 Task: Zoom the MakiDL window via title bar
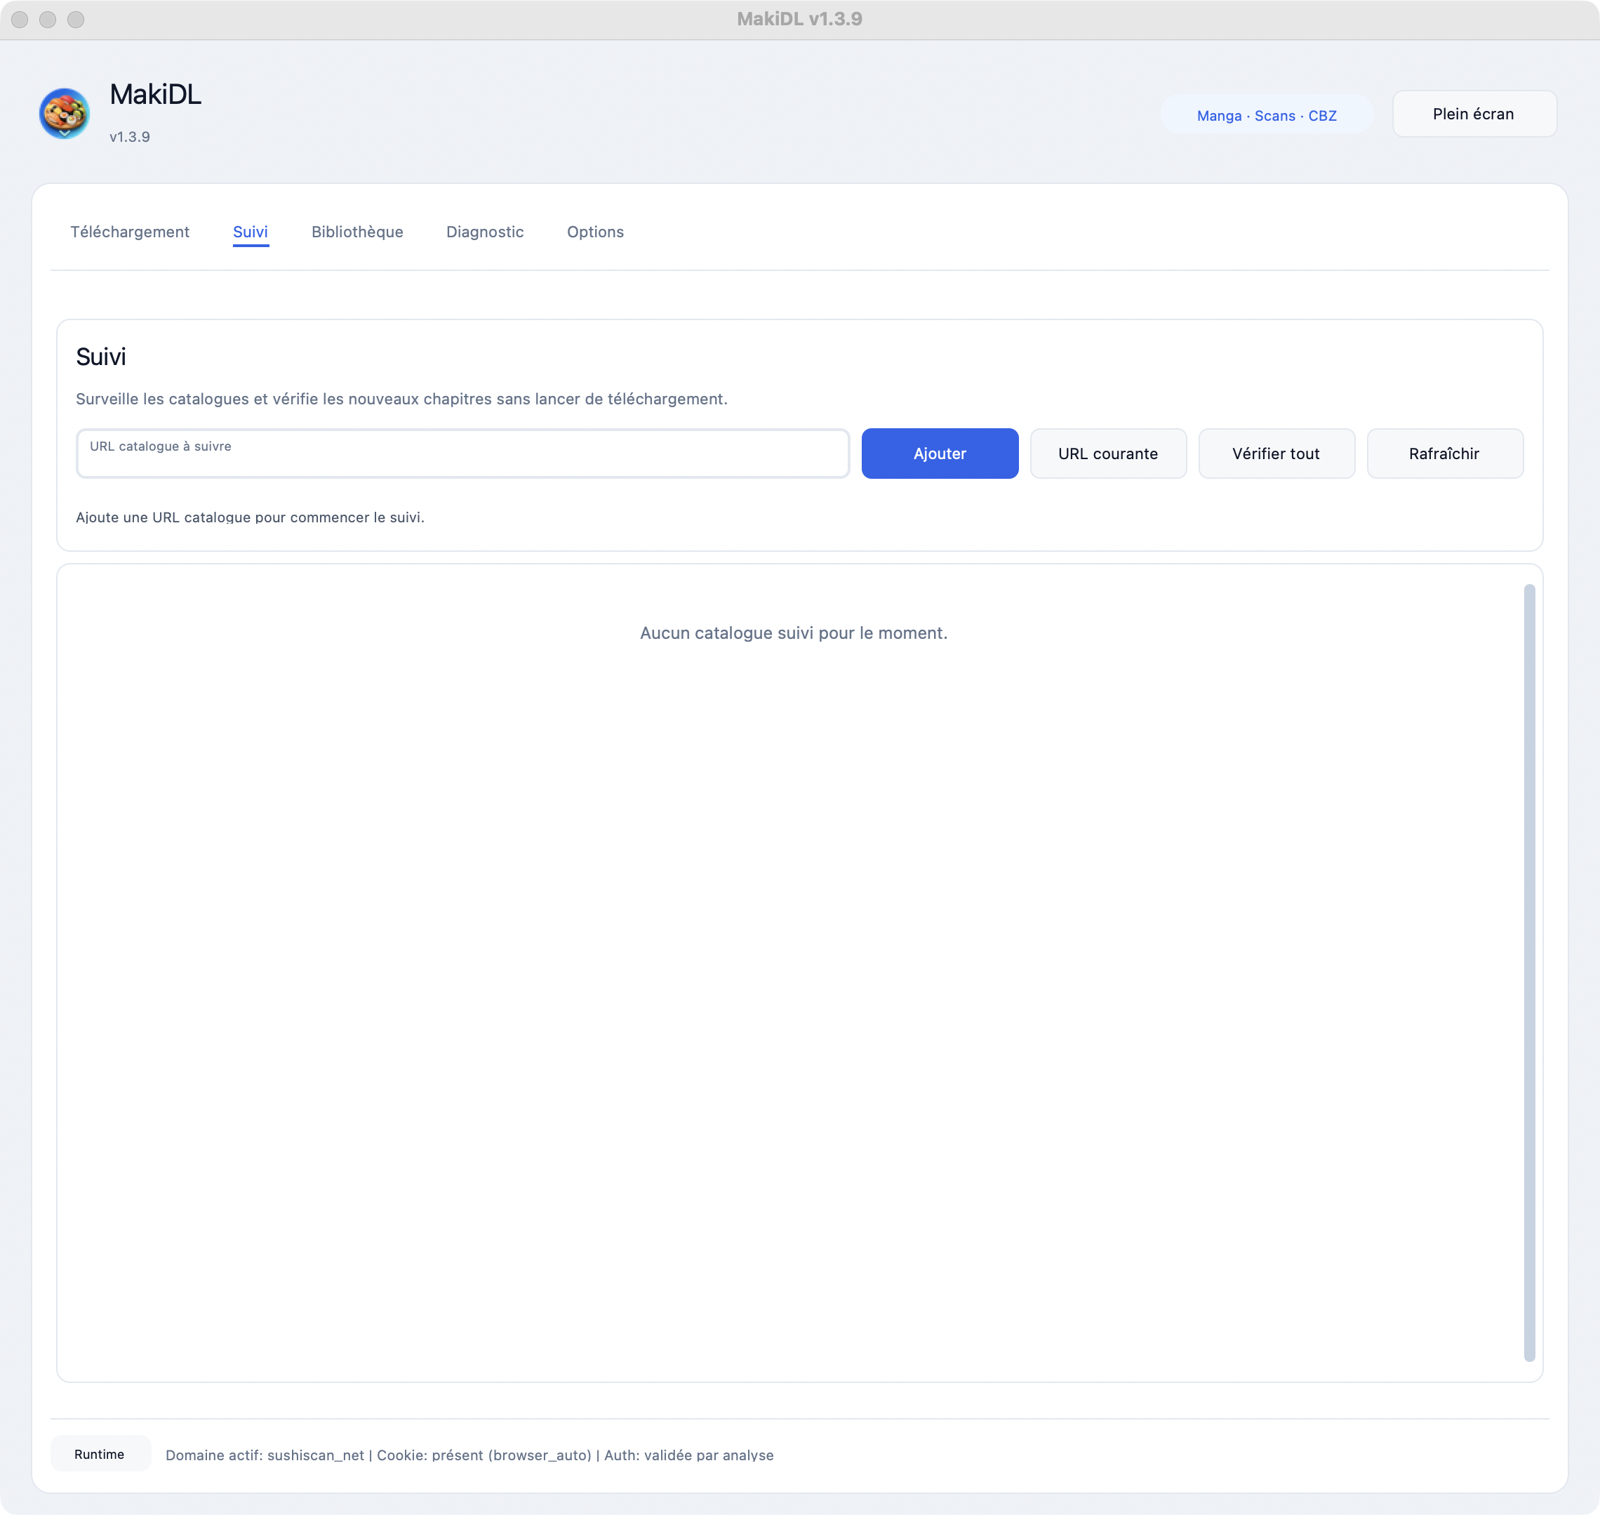coord(76,20)
